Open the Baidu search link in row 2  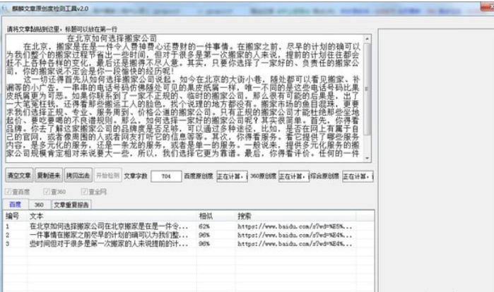click(x=274, y=234)
